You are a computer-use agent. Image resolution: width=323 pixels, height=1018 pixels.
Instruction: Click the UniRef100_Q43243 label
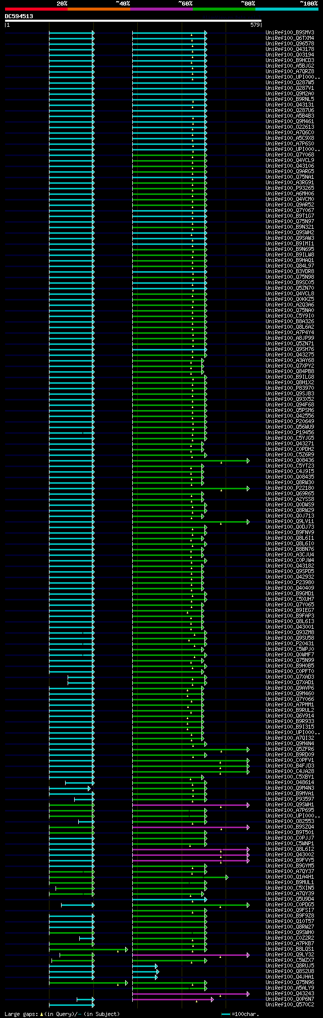[290, 993]
